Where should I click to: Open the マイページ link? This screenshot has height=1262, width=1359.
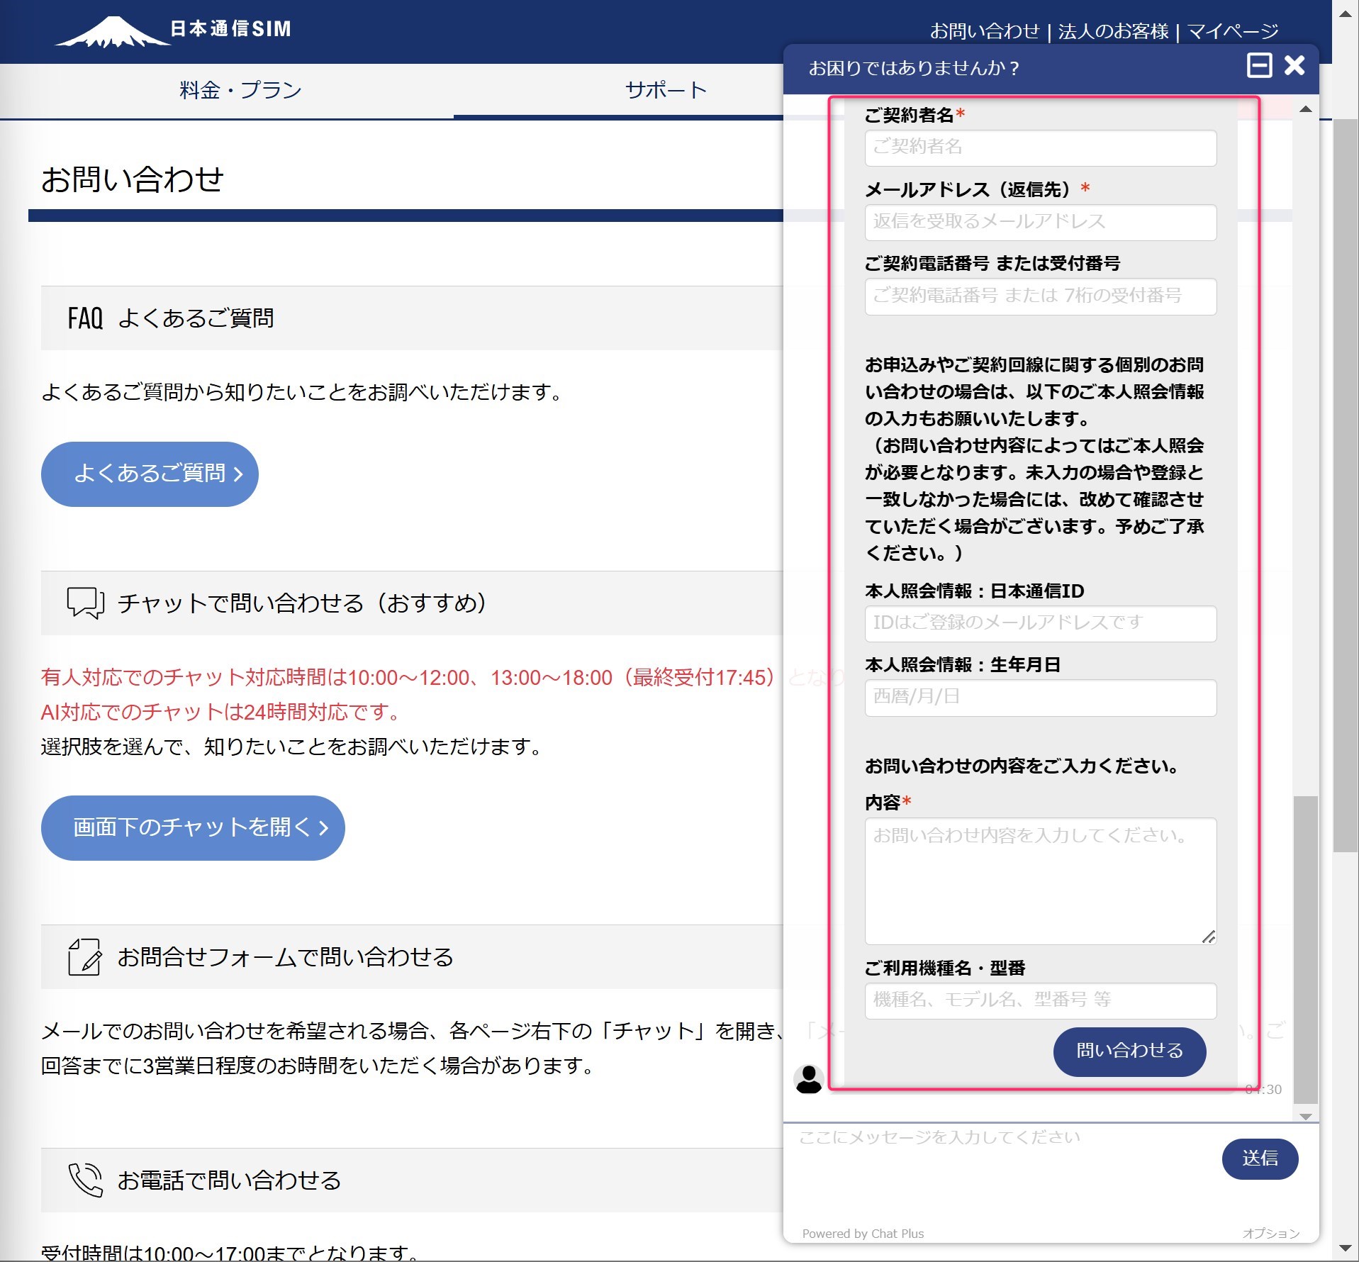pyautogui.click(x=1233, y=31)
